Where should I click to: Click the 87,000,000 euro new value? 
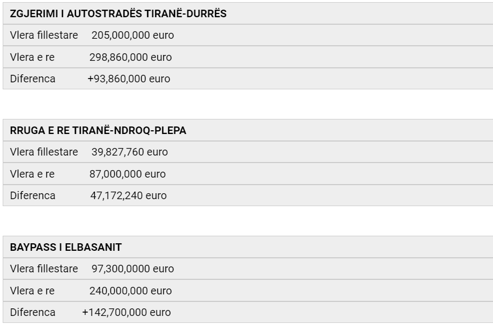tap(127, 174)
